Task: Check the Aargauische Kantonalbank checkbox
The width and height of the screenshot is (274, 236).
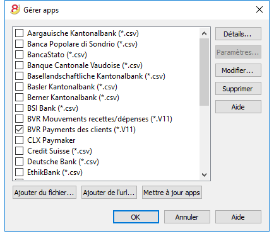Action: pos(19,33)
